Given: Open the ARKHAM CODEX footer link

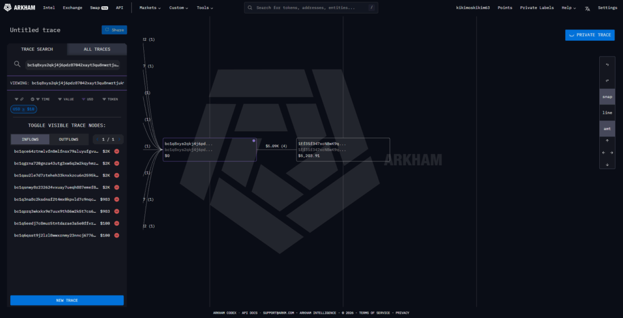Looking at the screenshot, I should tap(225, 313).
